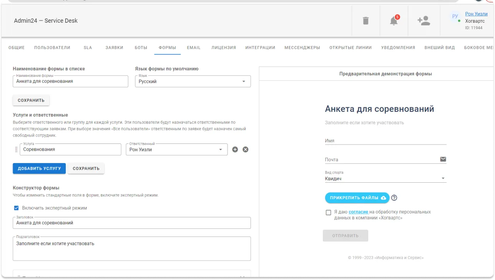Click the envelope icon in Почта field
The height and width of the screenshot is (280, 495).
point(443,159)
